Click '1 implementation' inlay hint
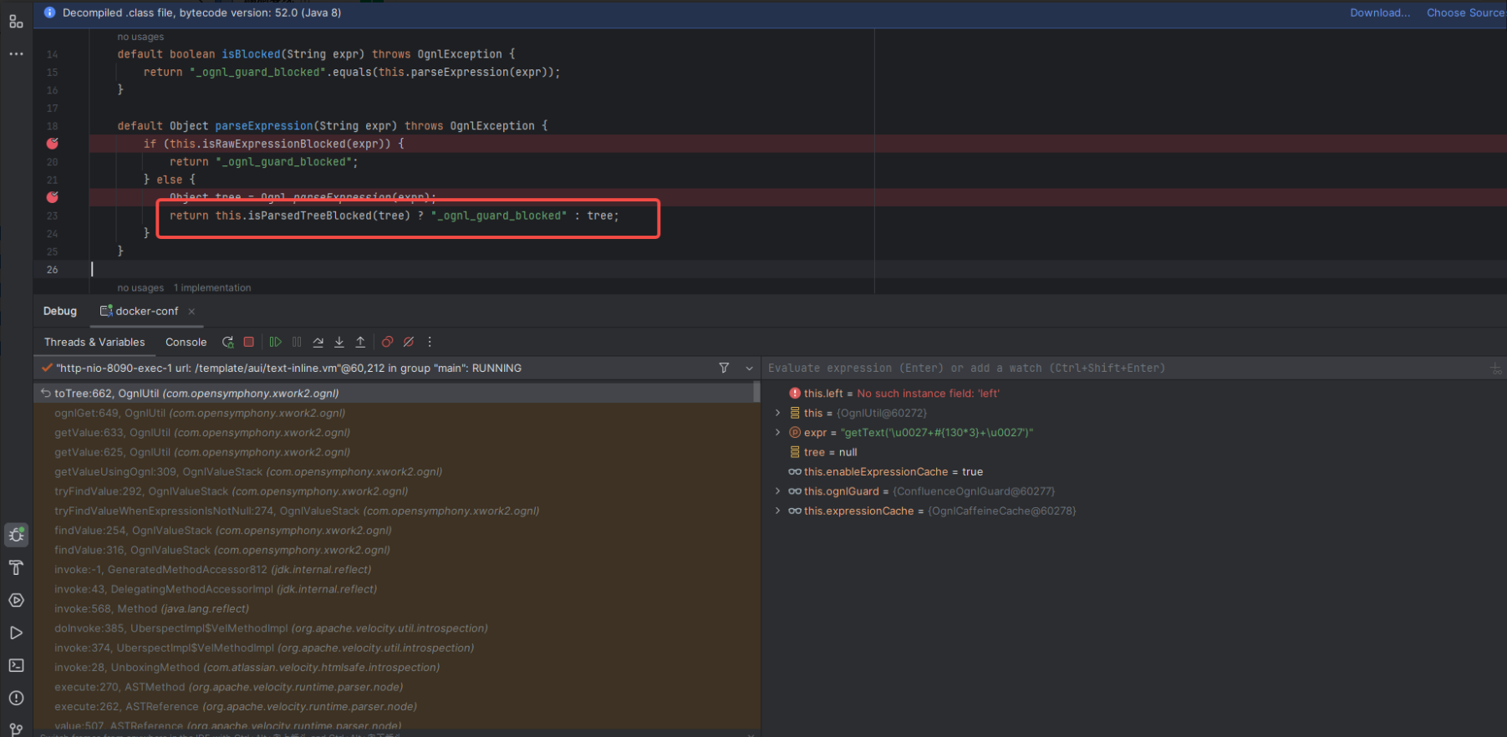Viewport: 1507px width, 737px height. pyautogui.click(x=212, y=288)
